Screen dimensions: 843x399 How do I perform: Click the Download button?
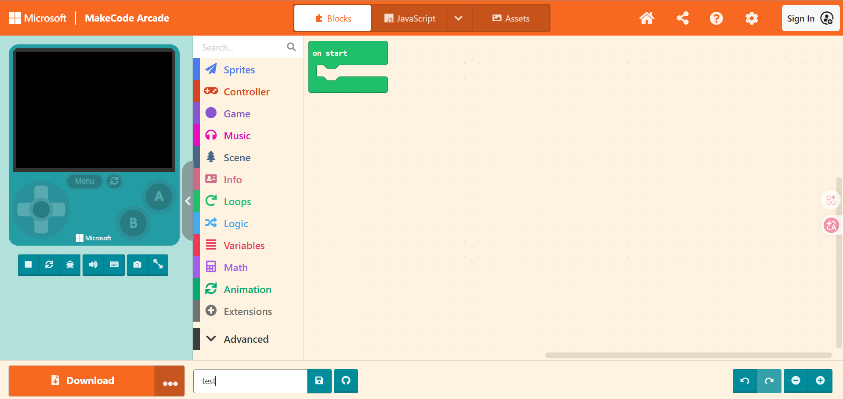click(82, 381)
